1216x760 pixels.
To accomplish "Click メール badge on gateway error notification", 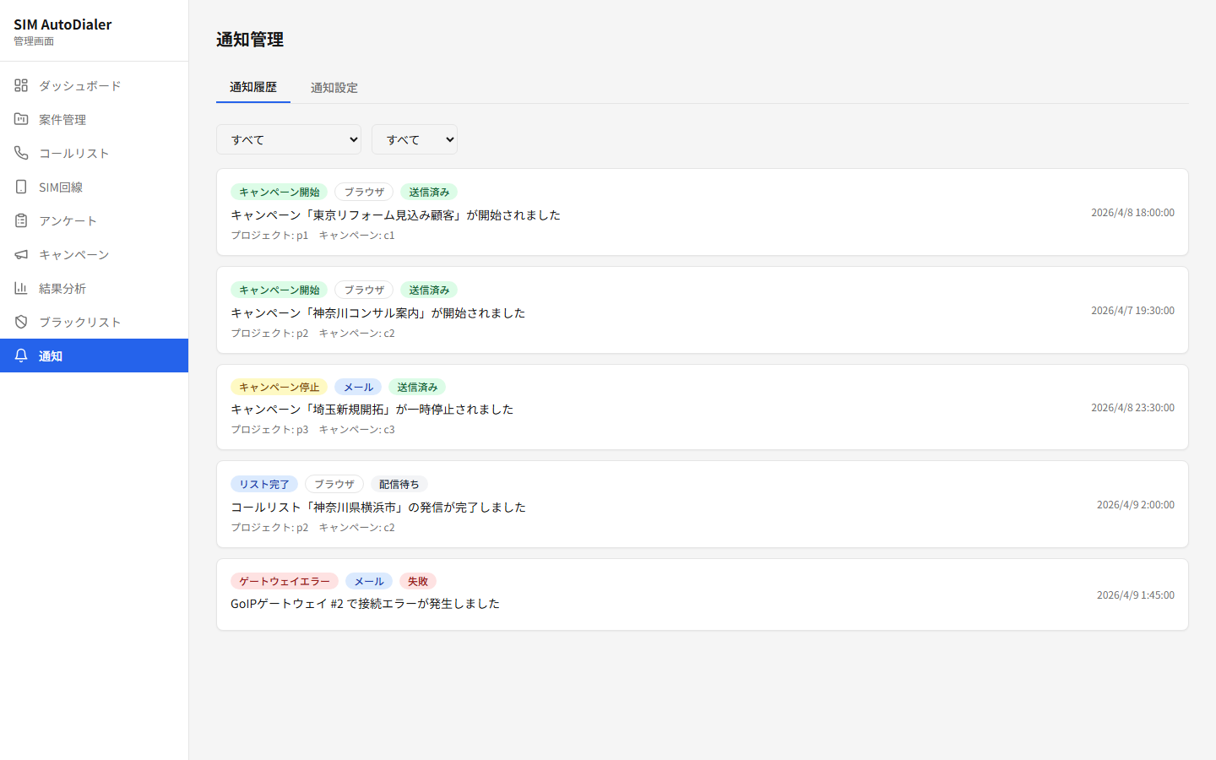I will [369, 581].
